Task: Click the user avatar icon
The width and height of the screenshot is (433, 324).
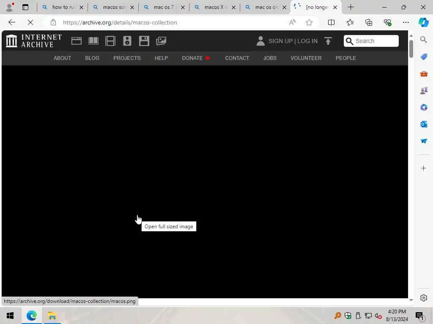Action: [x=260, y=41]
